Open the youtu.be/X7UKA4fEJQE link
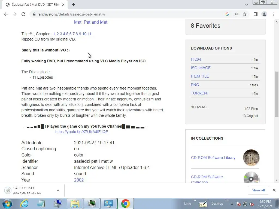The height and width of the screenshot is (209, 279). coord(82,132)
